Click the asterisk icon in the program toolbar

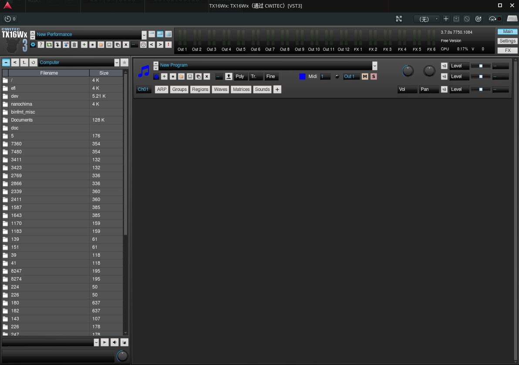(173, 76)
